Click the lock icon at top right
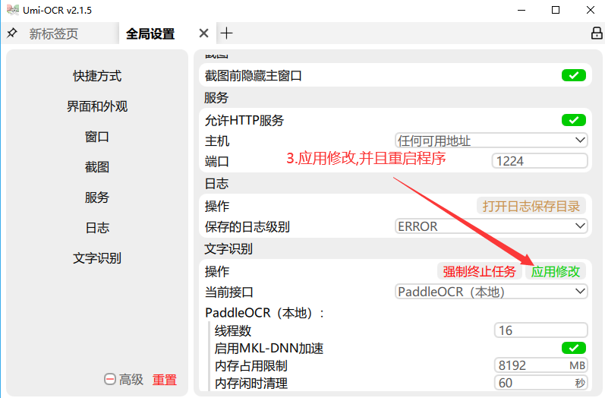The image size is (605, 398). coord(596,33)
